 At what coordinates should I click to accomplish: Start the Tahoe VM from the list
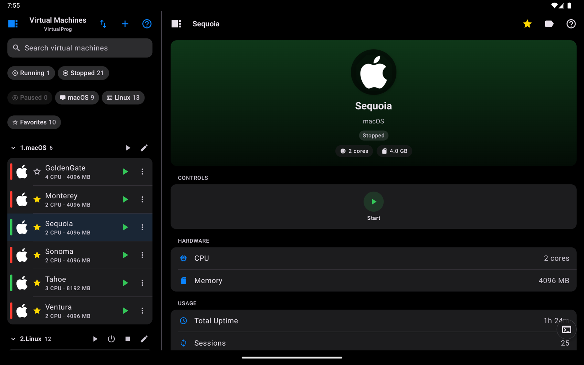click(125, 283)
